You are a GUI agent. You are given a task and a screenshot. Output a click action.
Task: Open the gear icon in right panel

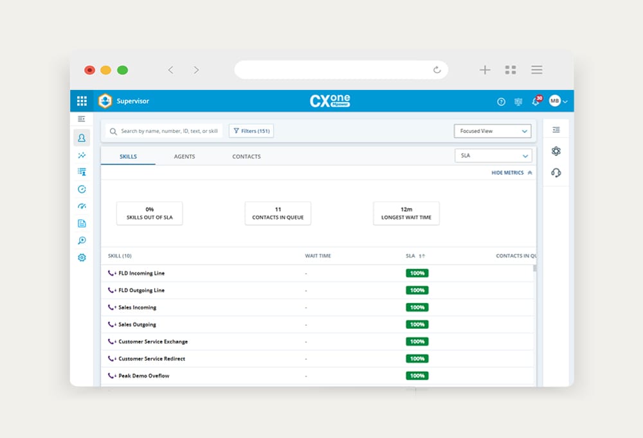pyautogui.click(x=556, y=151)
